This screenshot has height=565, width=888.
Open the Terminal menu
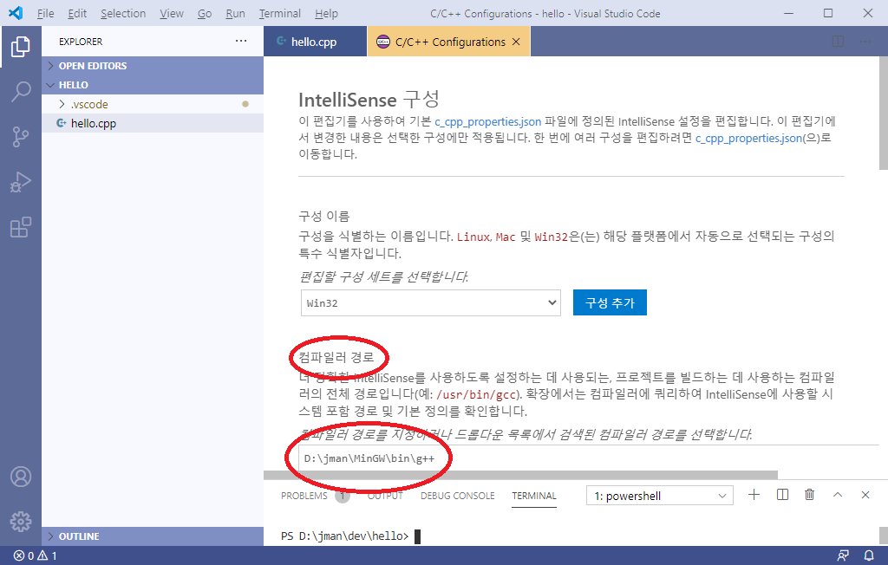coord(280,13)
